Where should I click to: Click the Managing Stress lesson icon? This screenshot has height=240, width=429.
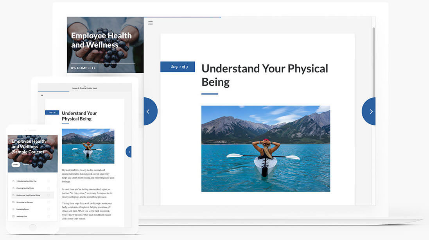coord(14,209)
